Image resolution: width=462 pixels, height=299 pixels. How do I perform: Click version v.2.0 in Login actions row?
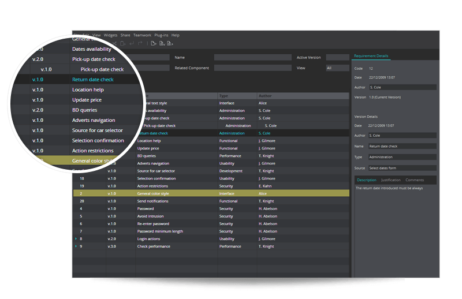click(x=111, y=239)
